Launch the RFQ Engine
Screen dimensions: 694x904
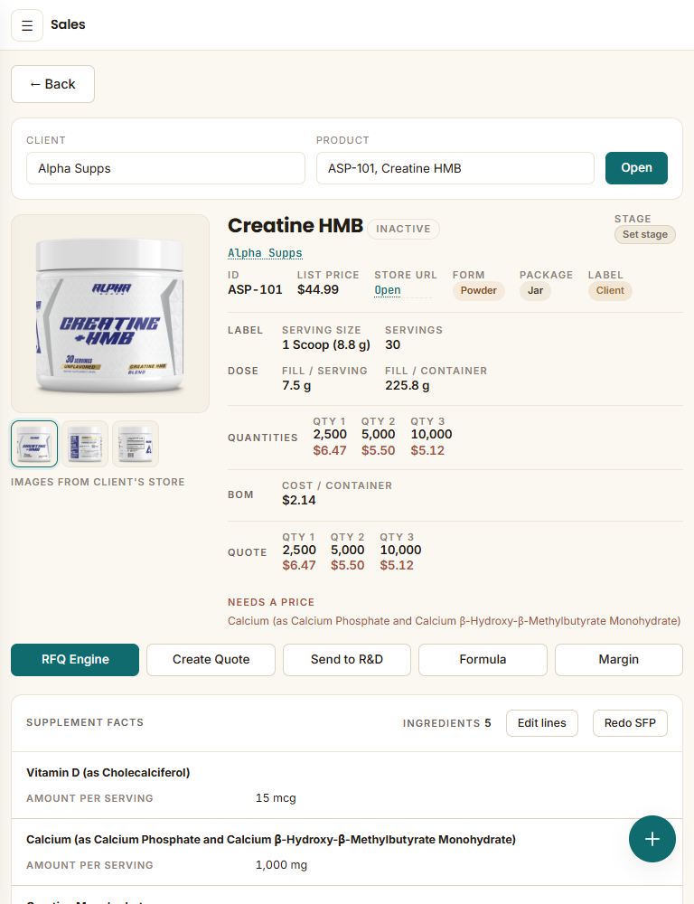coord(75,660)
